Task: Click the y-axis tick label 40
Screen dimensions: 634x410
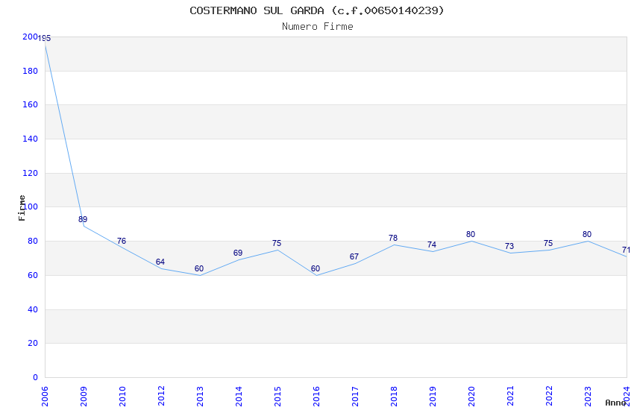Action: pyautogui.click(x=33, y=309)
